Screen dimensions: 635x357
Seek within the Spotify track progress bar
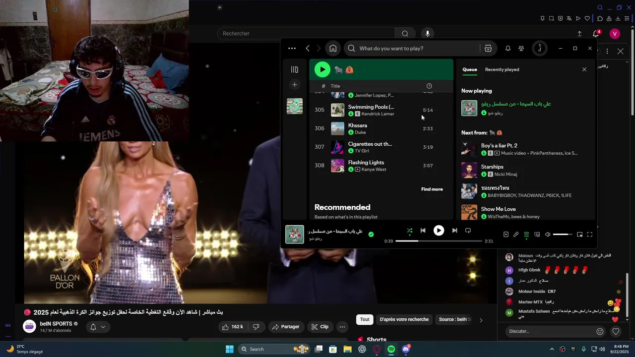(439, 241)
